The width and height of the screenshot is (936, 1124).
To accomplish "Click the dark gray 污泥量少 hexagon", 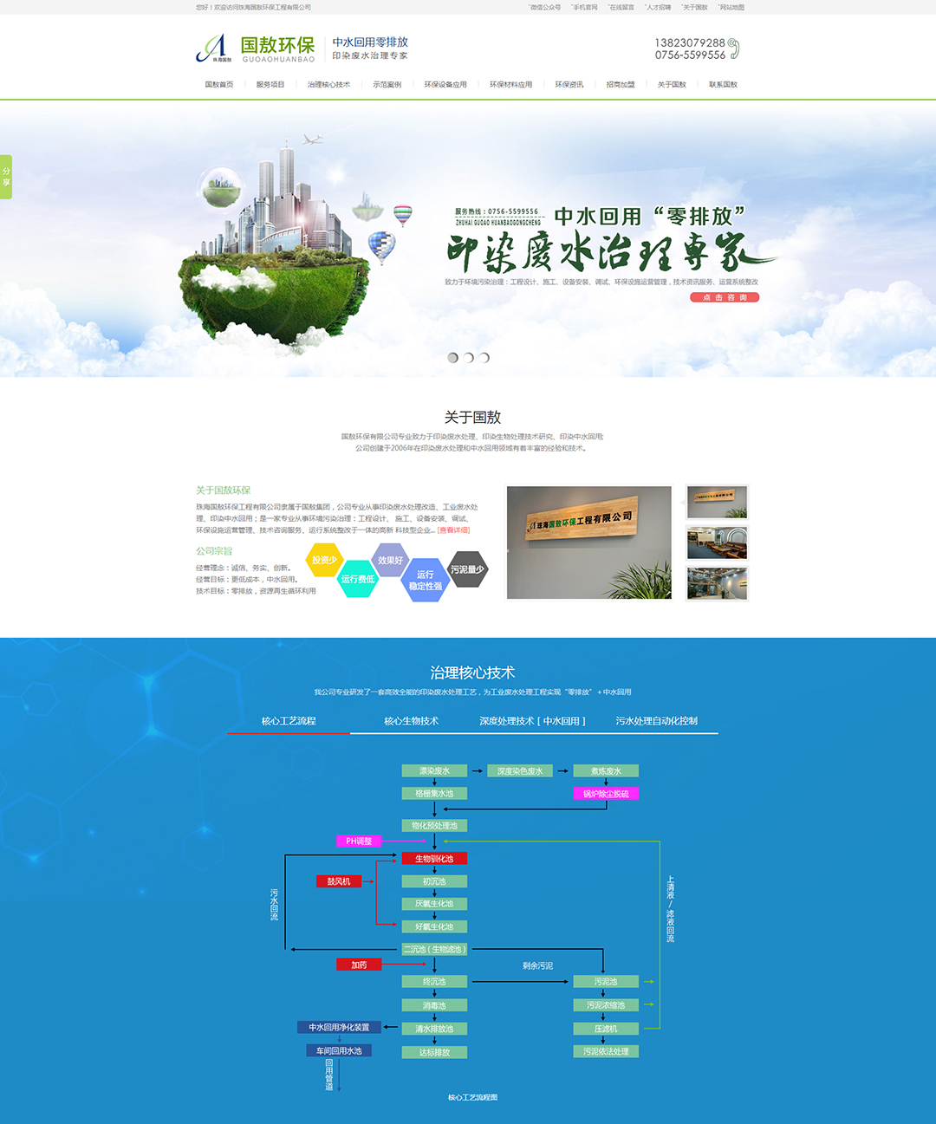I will (x=467, y=569).
